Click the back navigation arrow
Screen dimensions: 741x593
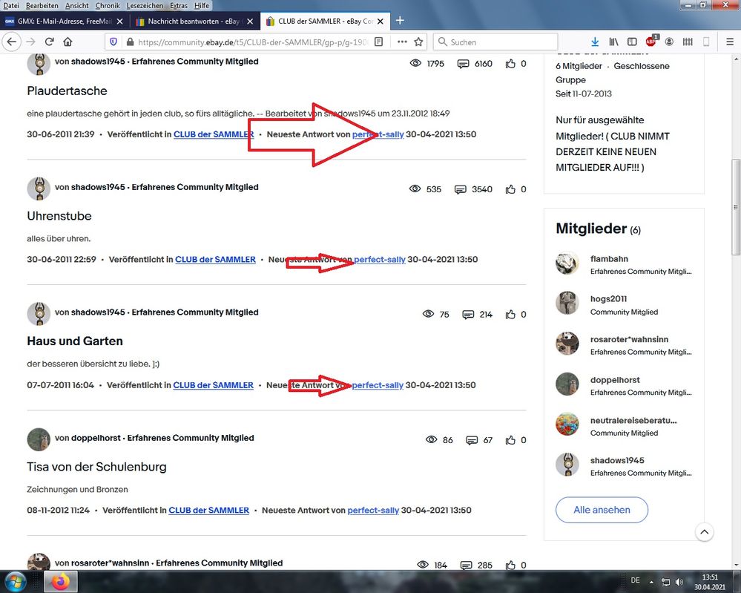pyautogui.click(x=11, y=42)
